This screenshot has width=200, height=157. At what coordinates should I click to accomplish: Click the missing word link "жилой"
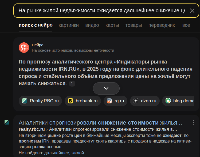(x=77, y=153)
